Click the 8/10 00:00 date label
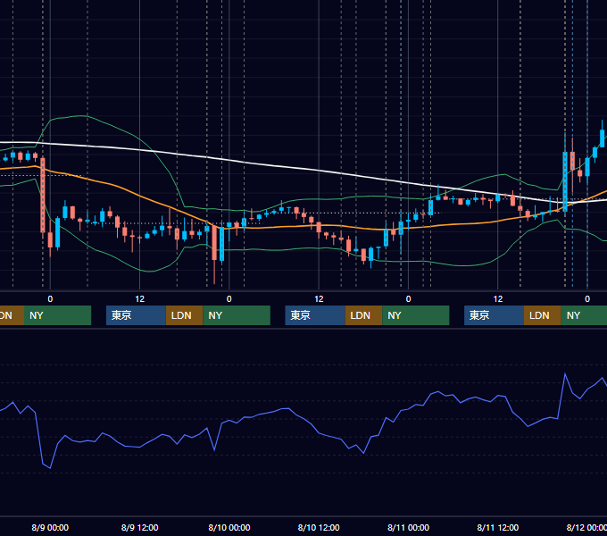The image size is (607, 536). (x=229, y=527)
